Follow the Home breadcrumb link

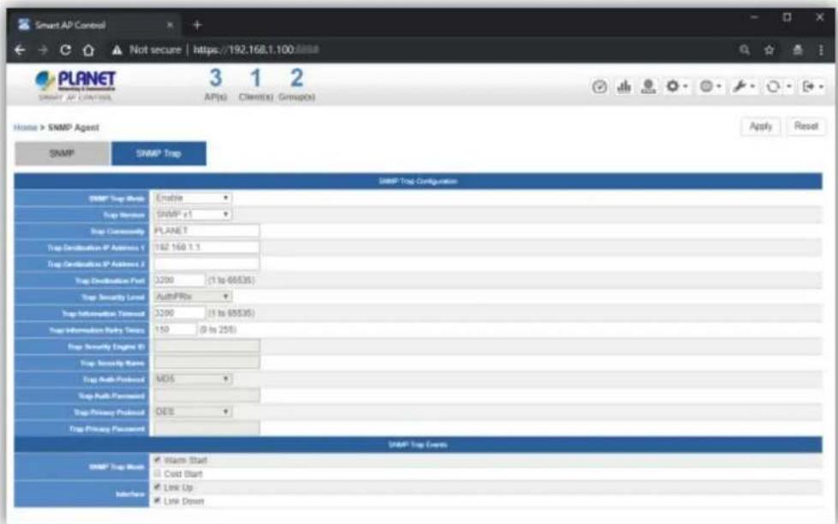click(25, 128)
